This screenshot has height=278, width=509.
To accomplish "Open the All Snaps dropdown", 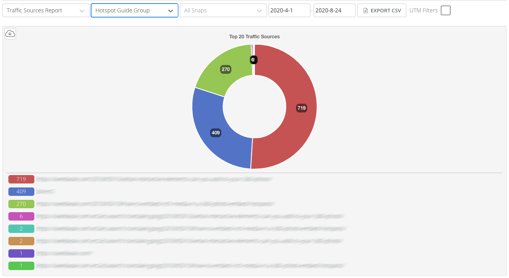I will (223, 10).
